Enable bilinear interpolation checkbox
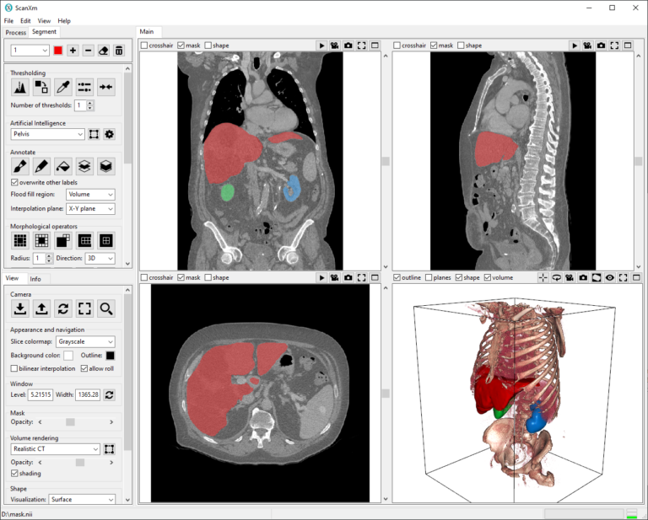 tap(43, 368)
